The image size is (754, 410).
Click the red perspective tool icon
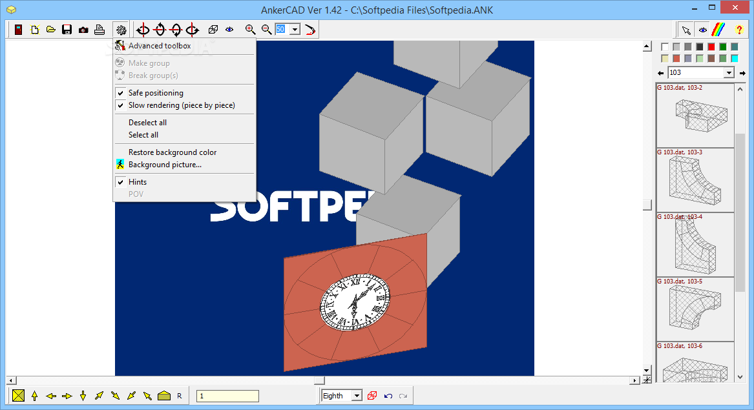coord(310,30)
